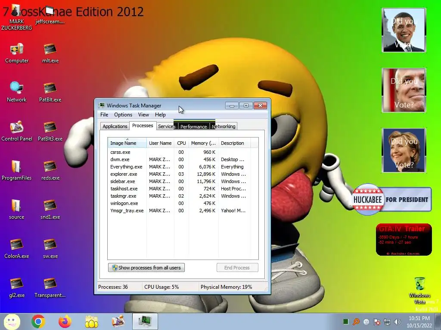Screen dimensions: 441x330
Task: Select the source folder icon
Action: pyautogui.click(x=17, y=210)
